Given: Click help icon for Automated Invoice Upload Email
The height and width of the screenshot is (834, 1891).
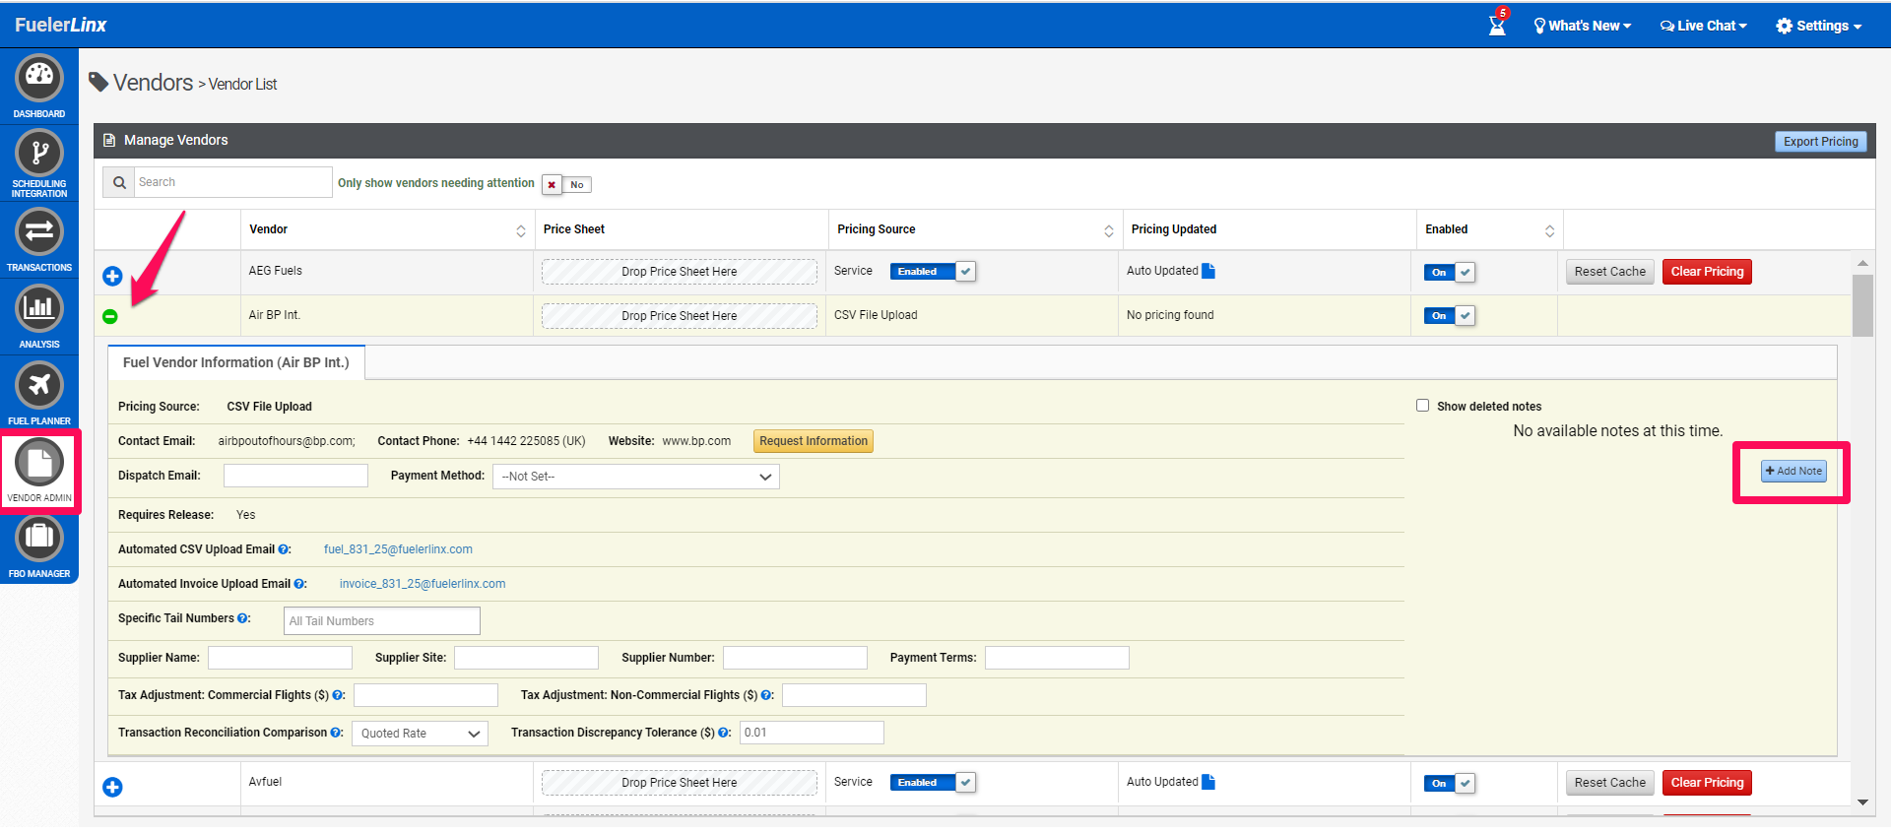Looking at the screenshot, I should (299, 584).
